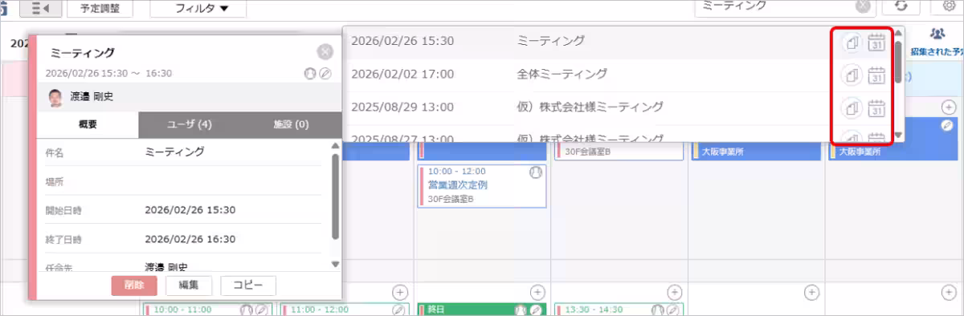Click the 開始日時 value 2026/02/26 15:30
This screenshot has height=316, width=964.
[x=190, y=210]
